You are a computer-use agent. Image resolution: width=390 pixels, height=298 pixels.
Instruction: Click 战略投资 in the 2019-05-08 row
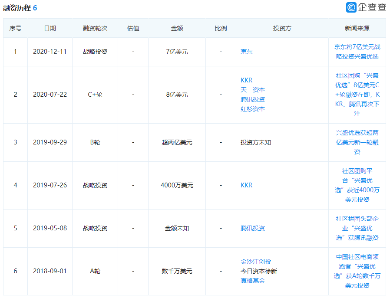point(95,228)
